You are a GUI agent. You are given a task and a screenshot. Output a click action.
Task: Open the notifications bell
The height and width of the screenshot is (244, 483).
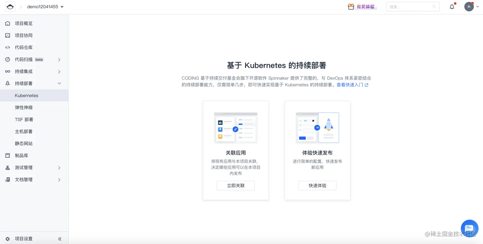pos(452,7)
